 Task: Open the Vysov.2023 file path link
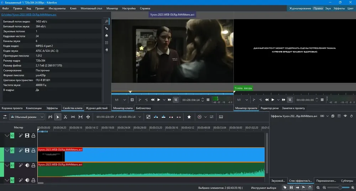(x=29, y=15)
